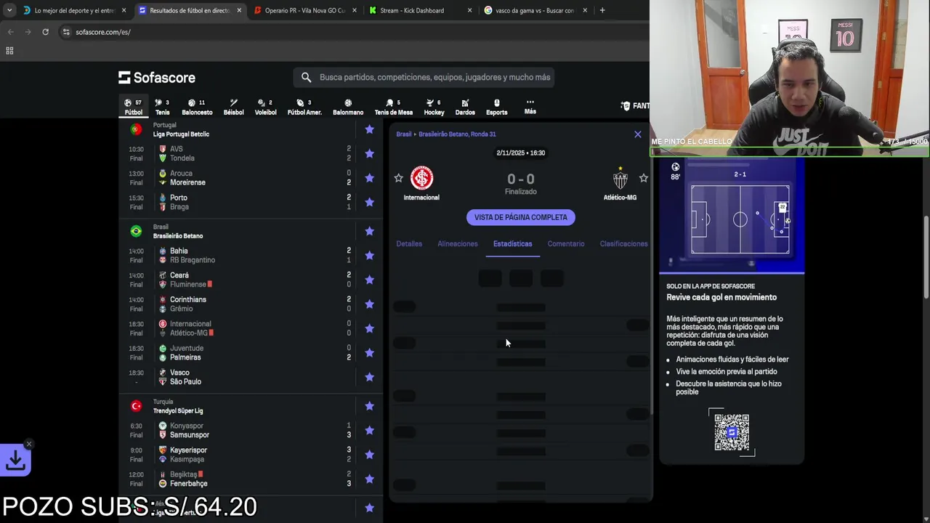This screenshot has height=523, width=930.
Task: Reload the page in browser
Action: (x=45, y=32)
